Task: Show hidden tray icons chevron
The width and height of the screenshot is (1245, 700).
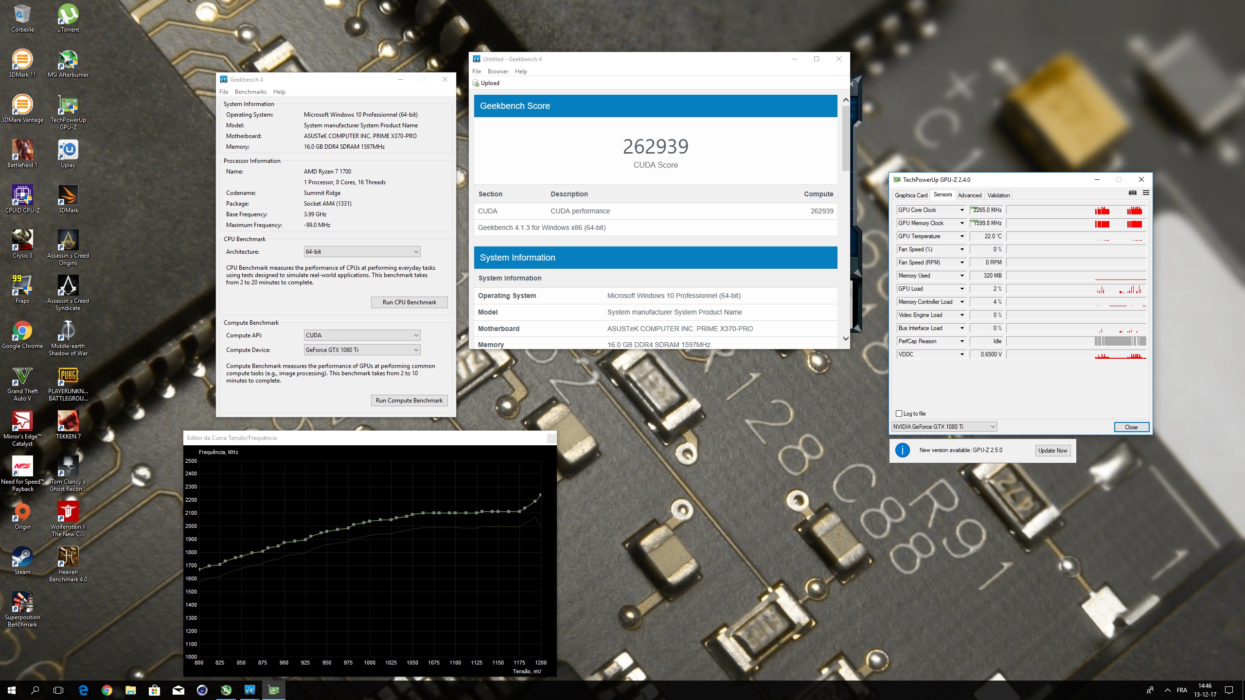Action: pos(1167,690)
